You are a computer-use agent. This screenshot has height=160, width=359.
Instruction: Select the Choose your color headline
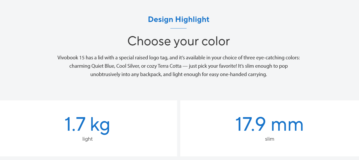pos(178,41)
